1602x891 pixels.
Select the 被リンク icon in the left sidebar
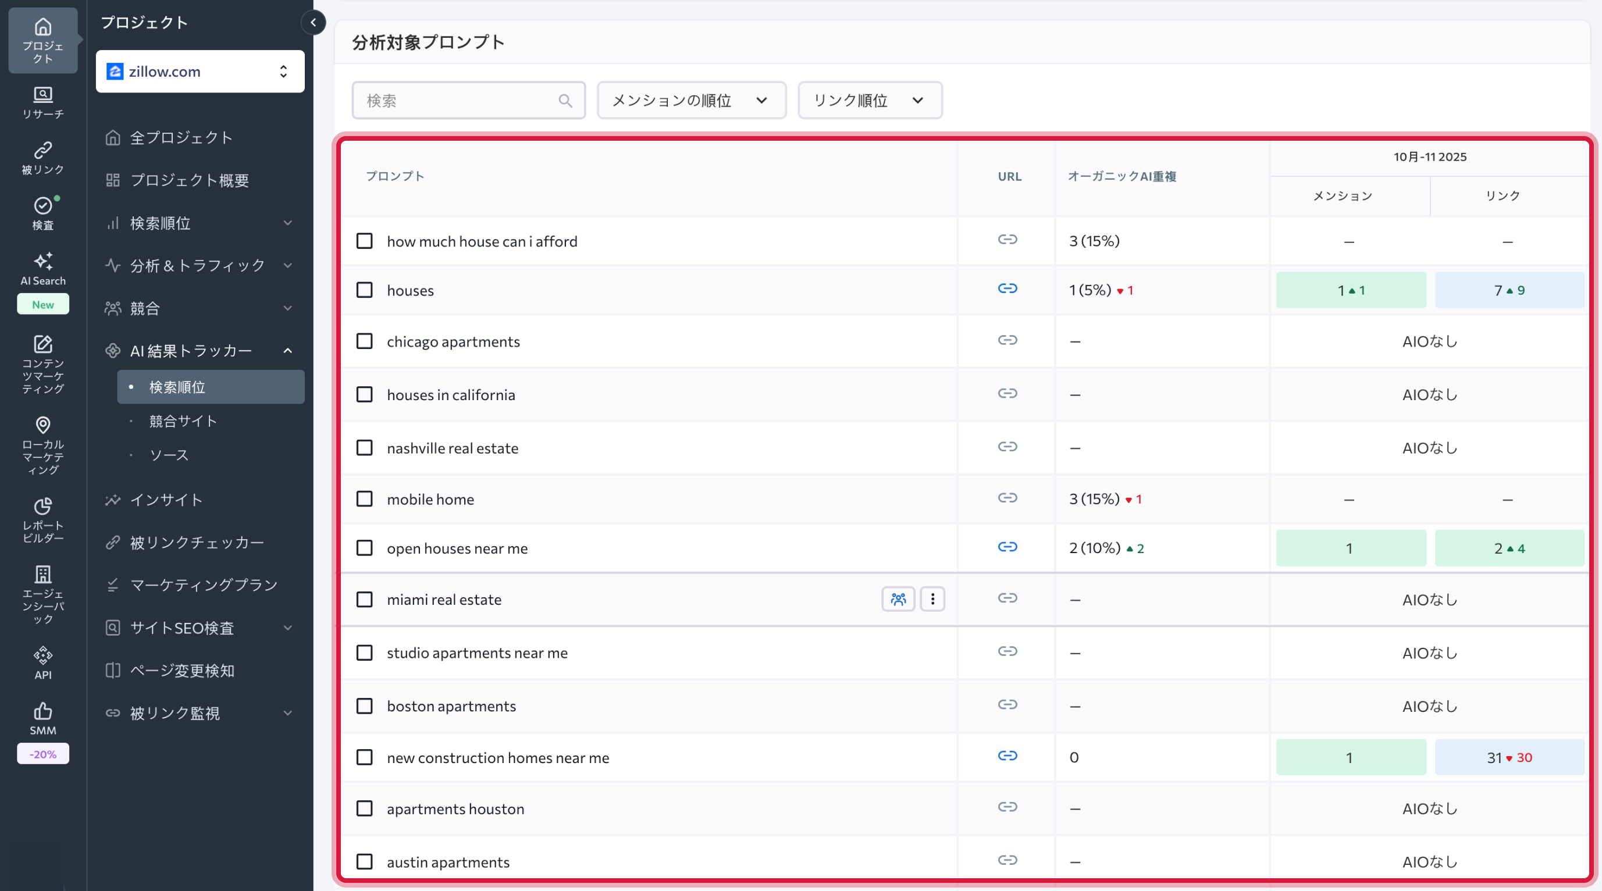coord(42,157)
